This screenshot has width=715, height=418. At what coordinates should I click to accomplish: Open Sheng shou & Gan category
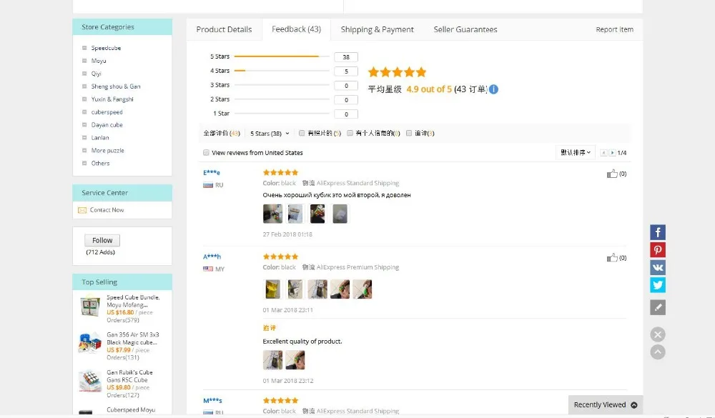pos(116,86)
